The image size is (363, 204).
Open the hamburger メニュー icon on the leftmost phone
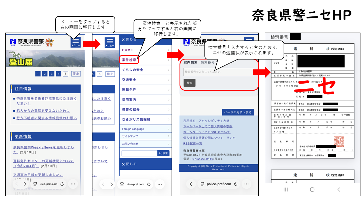(x=76, y=42)
